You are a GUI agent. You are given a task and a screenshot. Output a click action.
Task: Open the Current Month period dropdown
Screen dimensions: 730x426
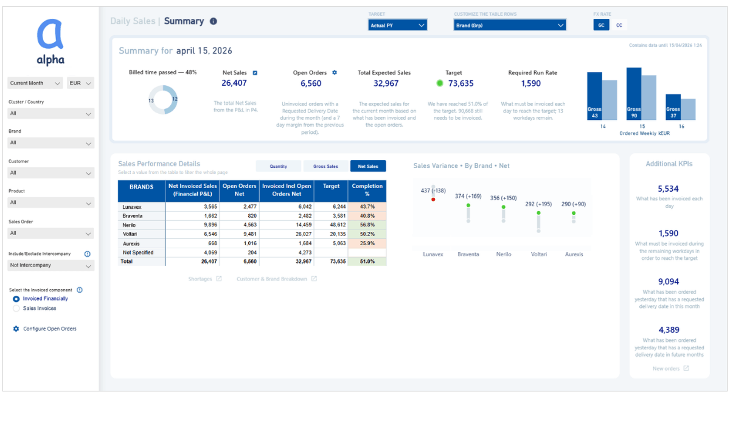35,83
